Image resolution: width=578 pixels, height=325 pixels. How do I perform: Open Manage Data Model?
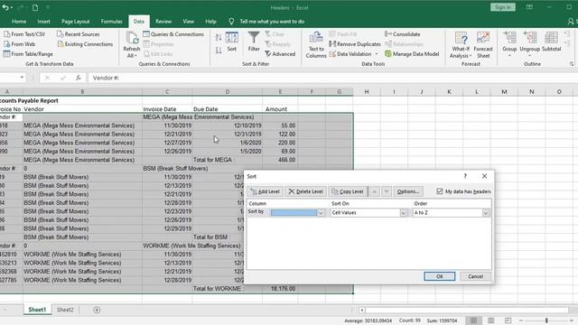point(412,54)
